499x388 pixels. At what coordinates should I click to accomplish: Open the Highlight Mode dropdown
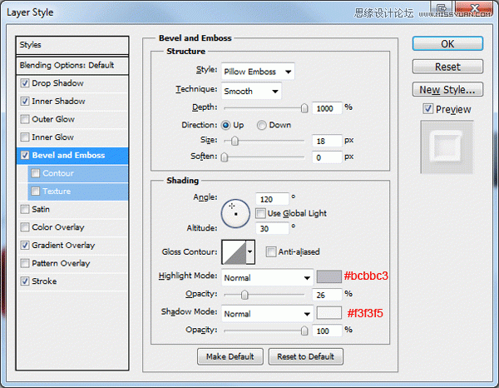(267, 277)
